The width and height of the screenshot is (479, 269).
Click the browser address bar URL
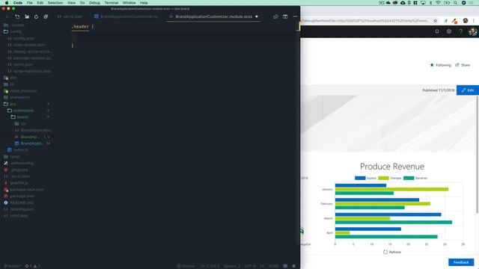(x=365, y=21)
